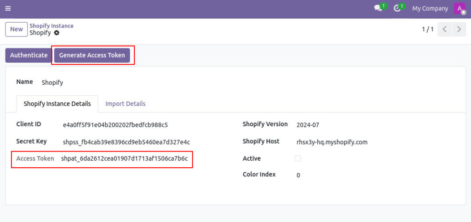Go to the next record arrow
Viewport: 471px width, 222px height.
pyautogui.click(x=459, y=29)
